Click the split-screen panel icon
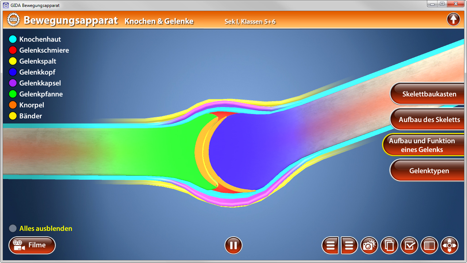 [x=429, y=245]
